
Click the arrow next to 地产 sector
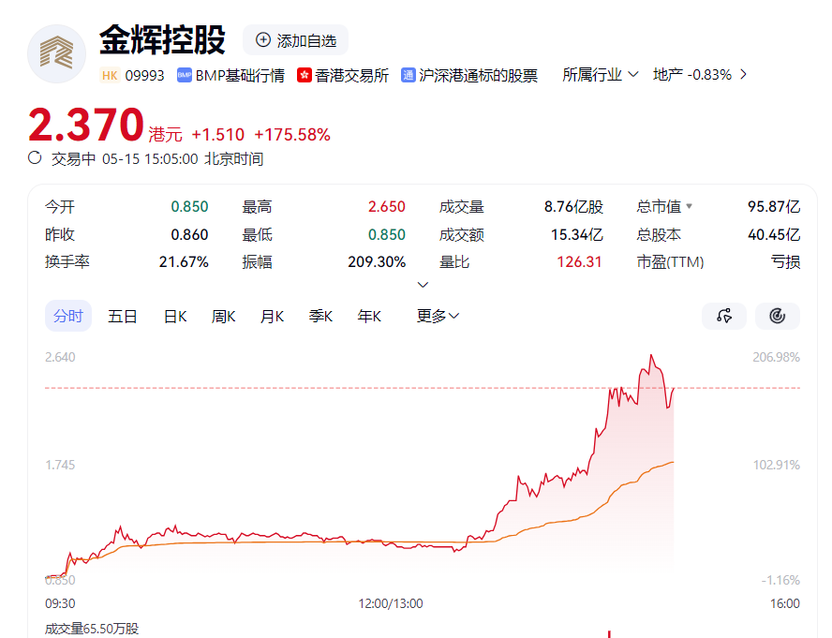click(743, 75)
